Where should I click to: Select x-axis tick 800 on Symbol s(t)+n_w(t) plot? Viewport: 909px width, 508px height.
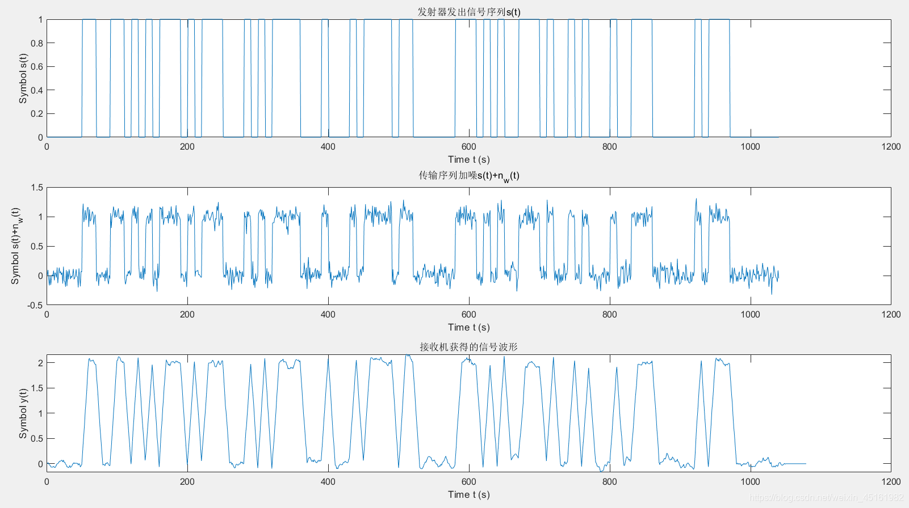pos(609,314)
